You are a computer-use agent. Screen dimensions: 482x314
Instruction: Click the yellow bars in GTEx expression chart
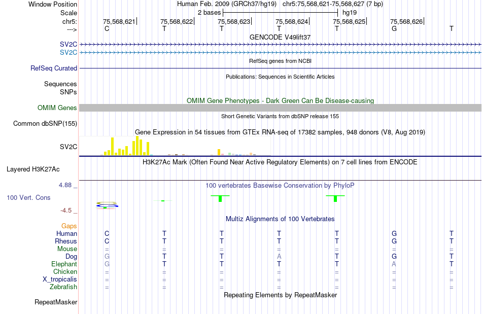coord(127,146)
